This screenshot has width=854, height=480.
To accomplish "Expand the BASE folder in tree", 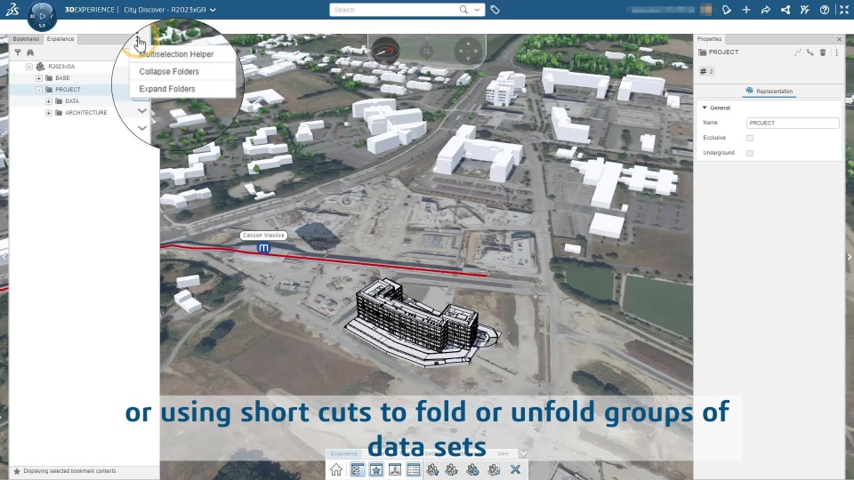I will click(x=39, y=78).
